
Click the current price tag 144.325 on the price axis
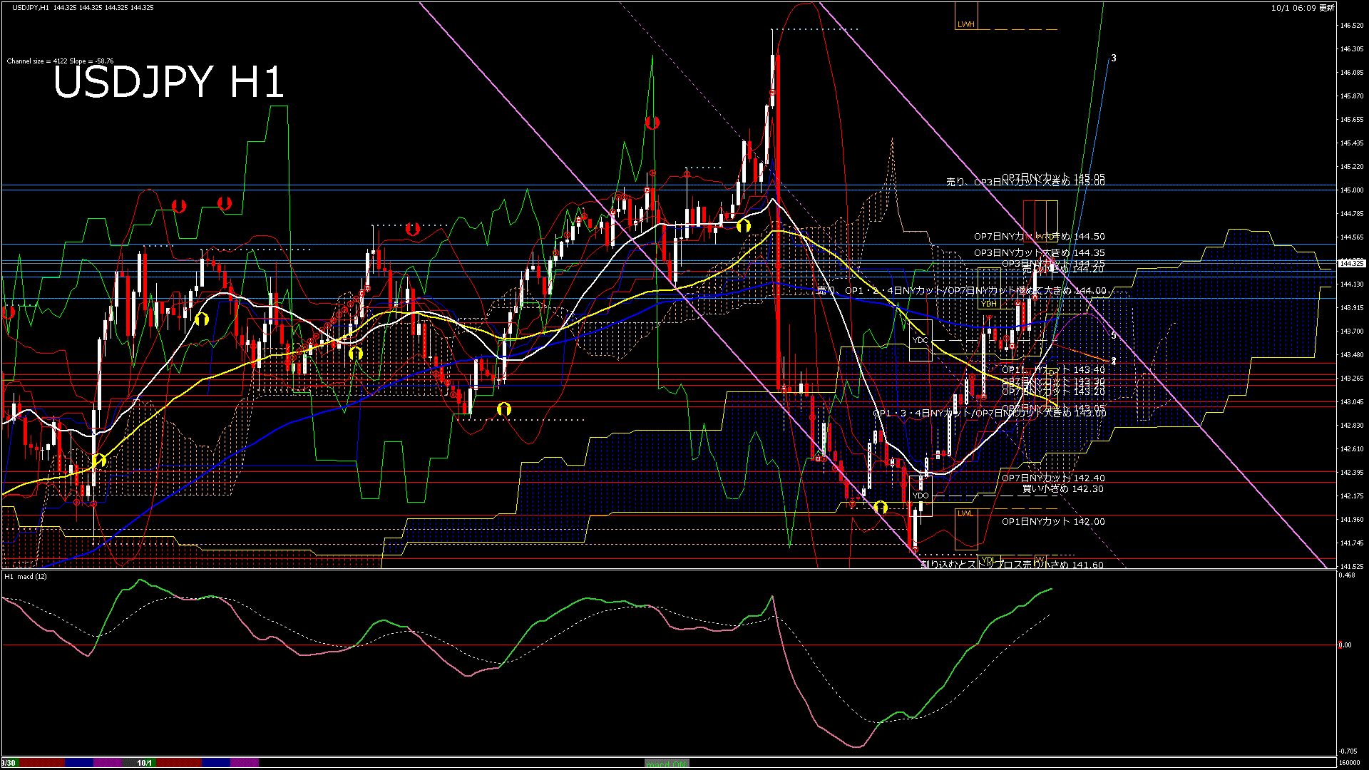(x=1351, y=263)
